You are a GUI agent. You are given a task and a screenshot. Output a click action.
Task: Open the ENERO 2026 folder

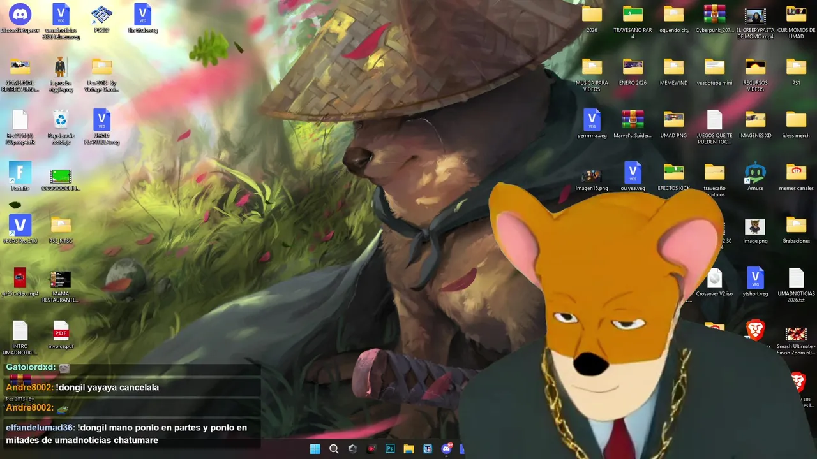coord(633,67)
